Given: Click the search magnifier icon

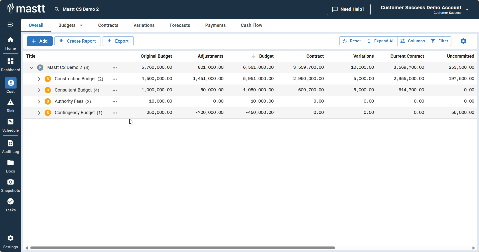Looking at the screenshot, I should coord(57,9).
